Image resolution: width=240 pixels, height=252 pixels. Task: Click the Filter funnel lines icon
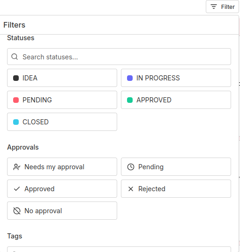pos(214,7)
